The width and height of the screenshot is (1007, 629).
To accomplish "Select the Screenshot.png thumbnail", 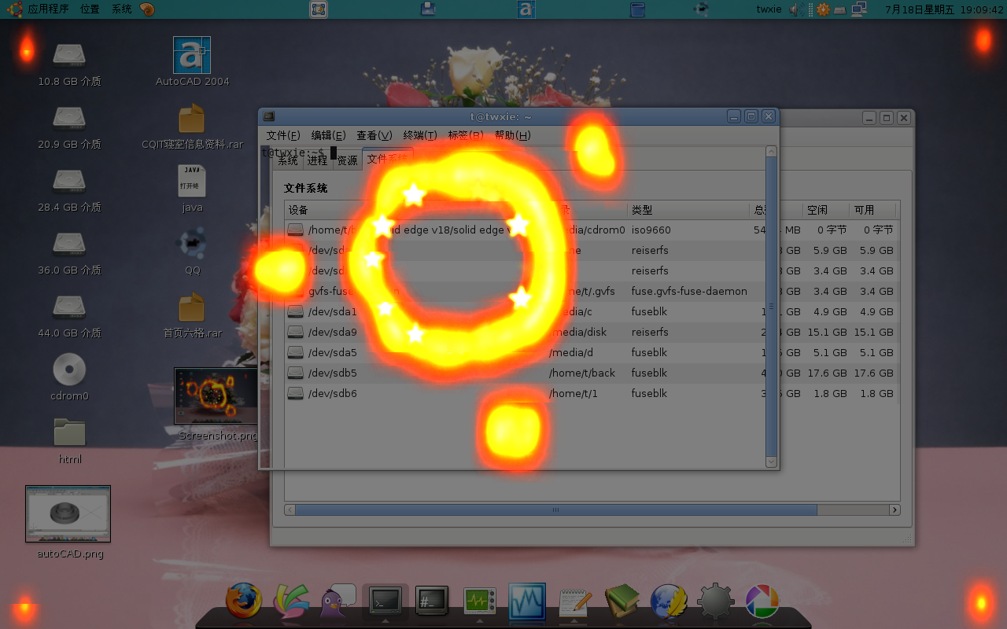I will click(x=216, y=395).
